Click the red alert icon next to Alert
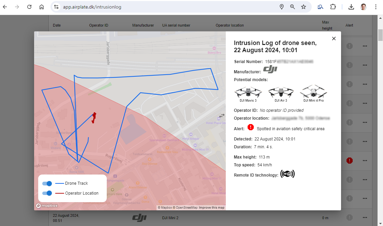Image resolution: width=383 pixels, height=226 pixels. coord(251,127)
